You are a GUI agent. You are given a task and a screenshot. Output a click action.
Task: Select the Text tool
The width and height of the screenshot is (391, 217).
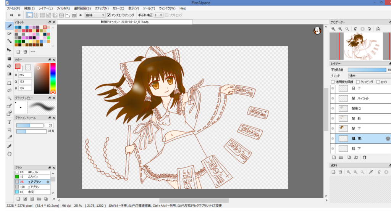(10, 122)
